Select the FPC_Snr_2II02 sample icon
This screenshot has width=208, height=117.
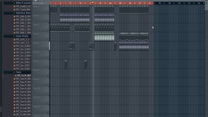14,62
